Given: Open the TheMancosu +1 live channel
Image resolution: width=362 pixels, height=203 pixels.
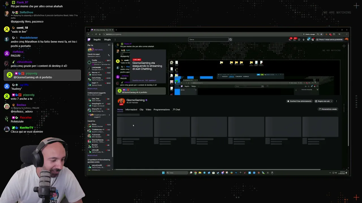Looking at the screenshot, I should coord(99,130).
